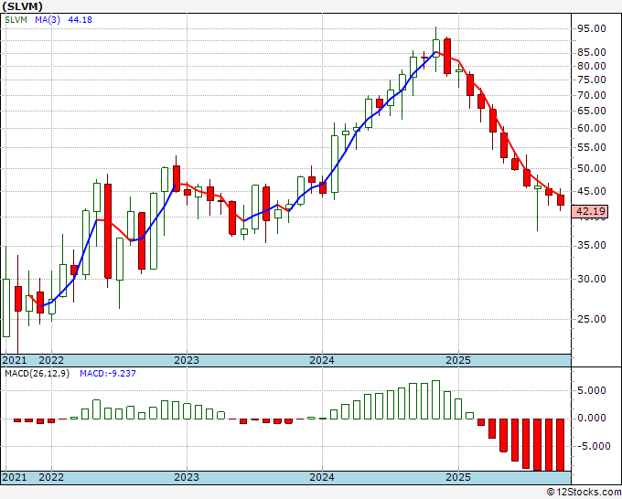Click the last red candlestick near 42.19
This screenshot has width=622, height=499.
click(561, 200)
